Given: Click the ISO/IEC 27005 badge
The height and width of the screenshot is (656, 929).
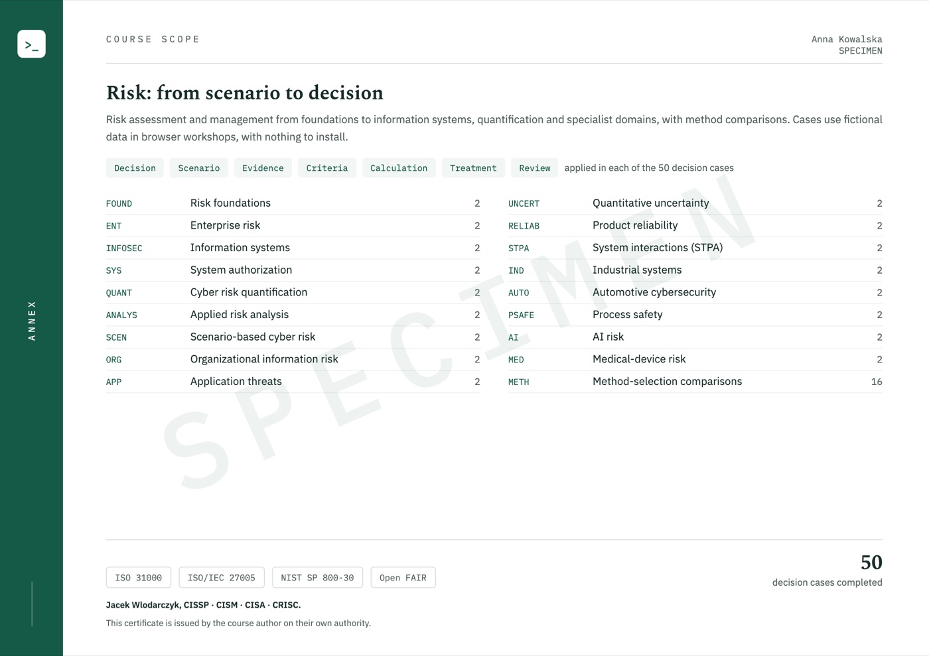Looking at the screenshot, I should pyautogui.click(x=222, y=578).
